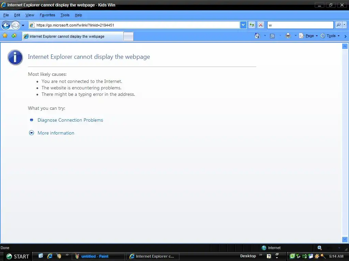The height and width of the screenshot is (261, 349).
Task: Expand More information arrow circle icon
Action: (x=32, y=133)
